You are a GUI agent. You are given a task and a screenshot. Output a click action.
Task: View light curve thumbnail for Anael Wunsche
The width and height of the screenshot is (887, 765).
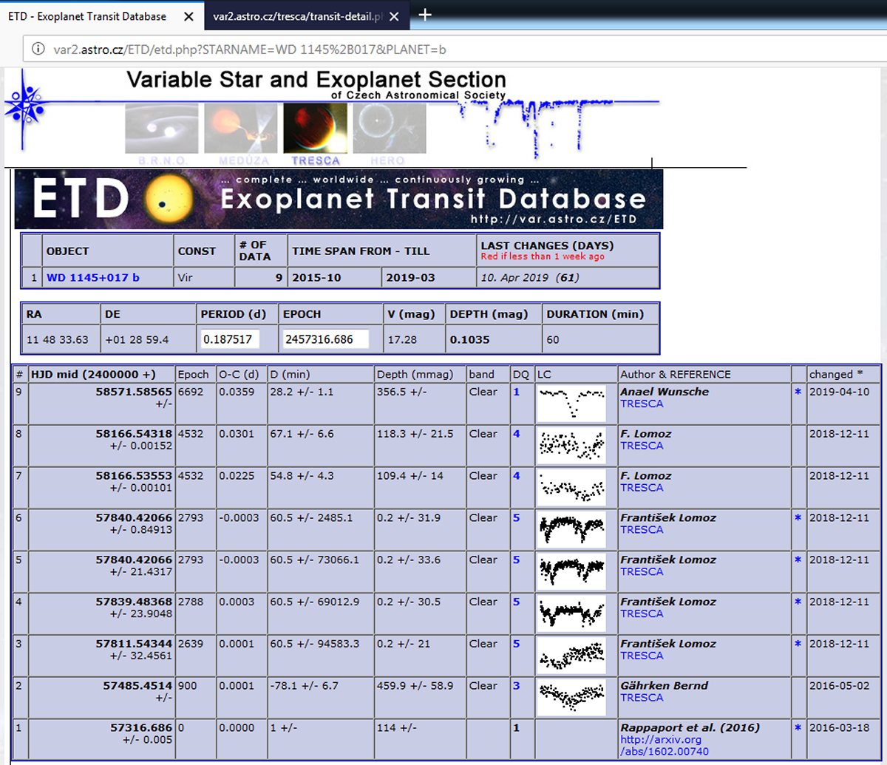tap(571, 403)
